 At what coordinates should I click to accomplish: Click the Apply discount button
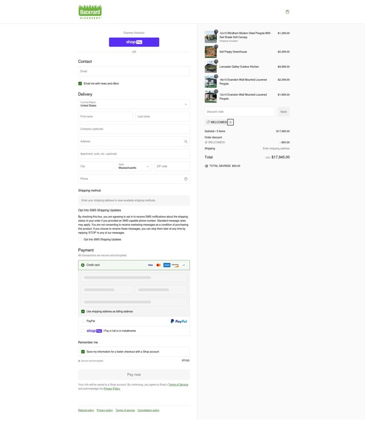(x=283, y=112)
